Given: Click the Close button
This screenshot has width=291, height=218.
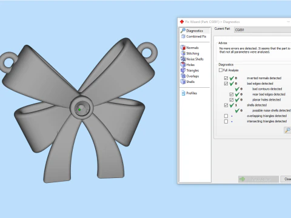Looking at the screenshot, I should (286, 179).
